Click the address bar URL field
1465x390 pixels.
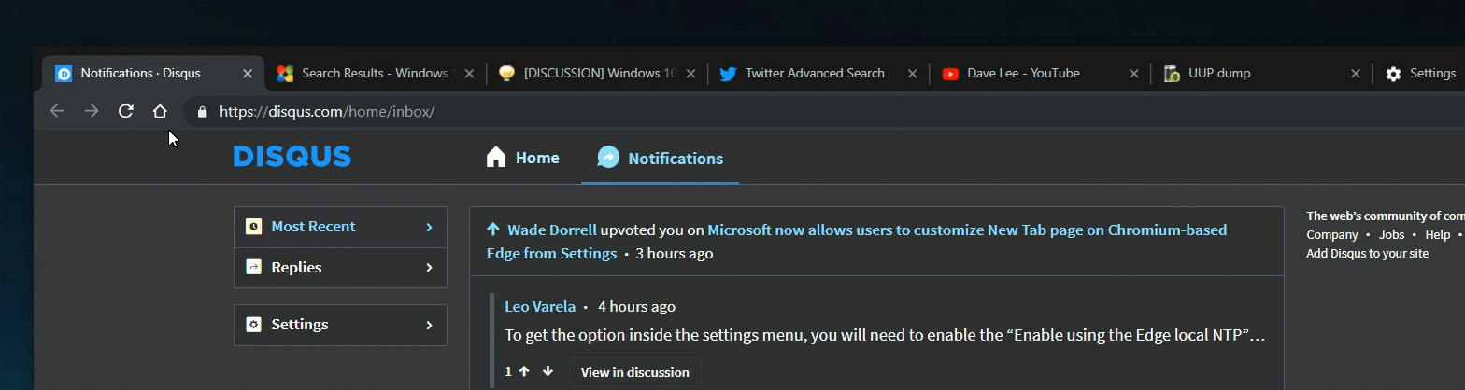tap(822, 112)
